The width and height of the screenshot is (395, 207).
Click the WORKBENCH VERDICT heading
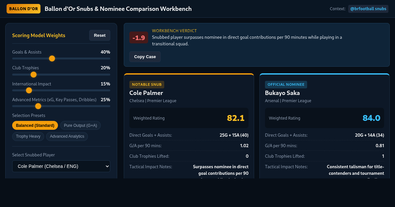pos(174,31)
